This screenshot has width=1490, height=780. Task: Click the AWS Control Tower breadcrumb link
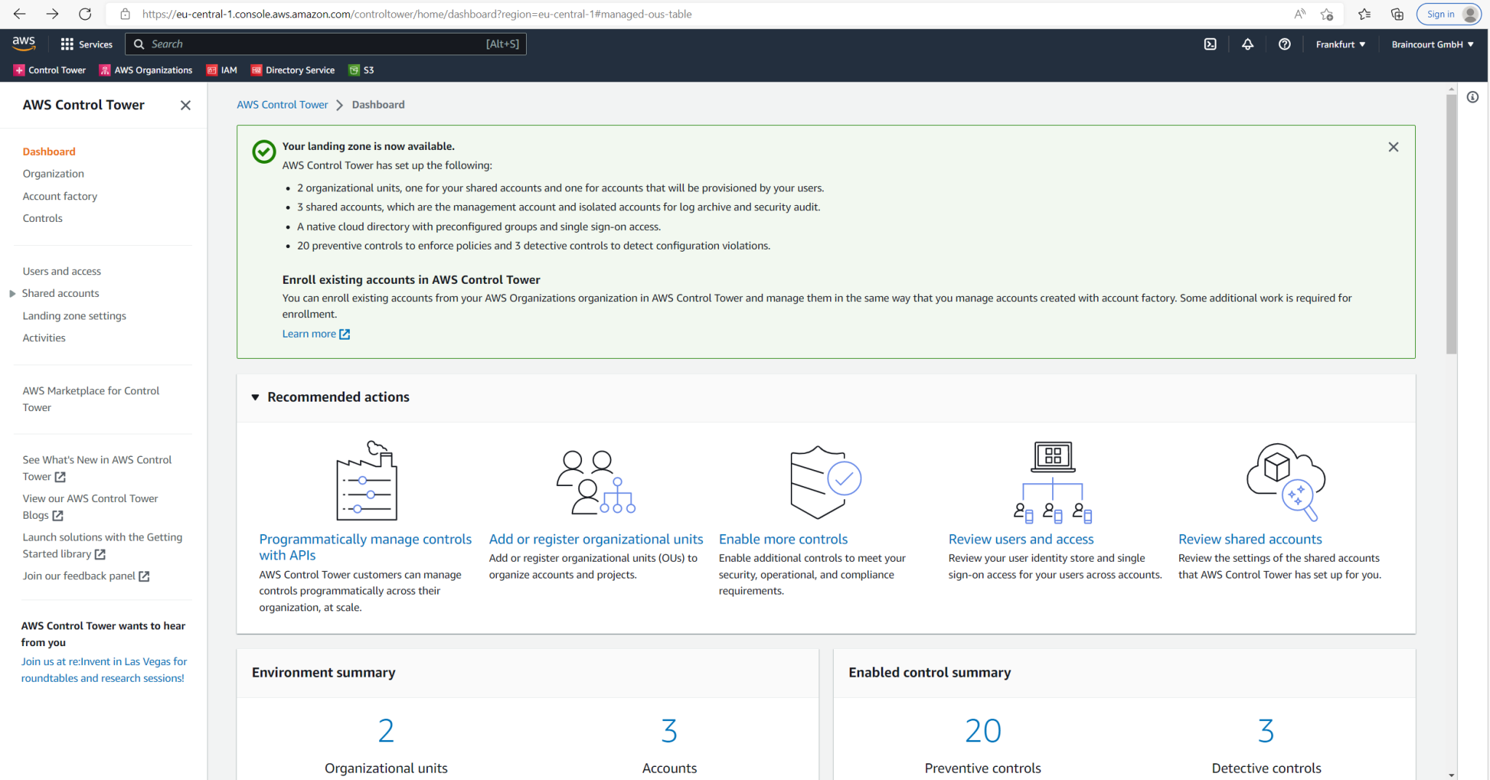[x=282, y=105]
